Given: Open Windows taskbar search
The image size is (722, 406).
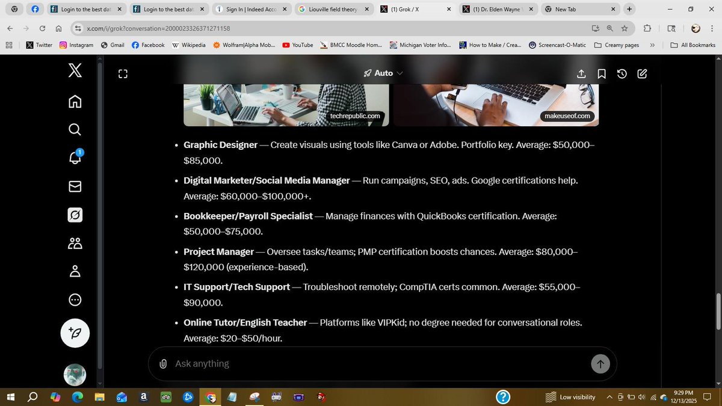Looking at the screenshot, I should (x=33, y=397).
